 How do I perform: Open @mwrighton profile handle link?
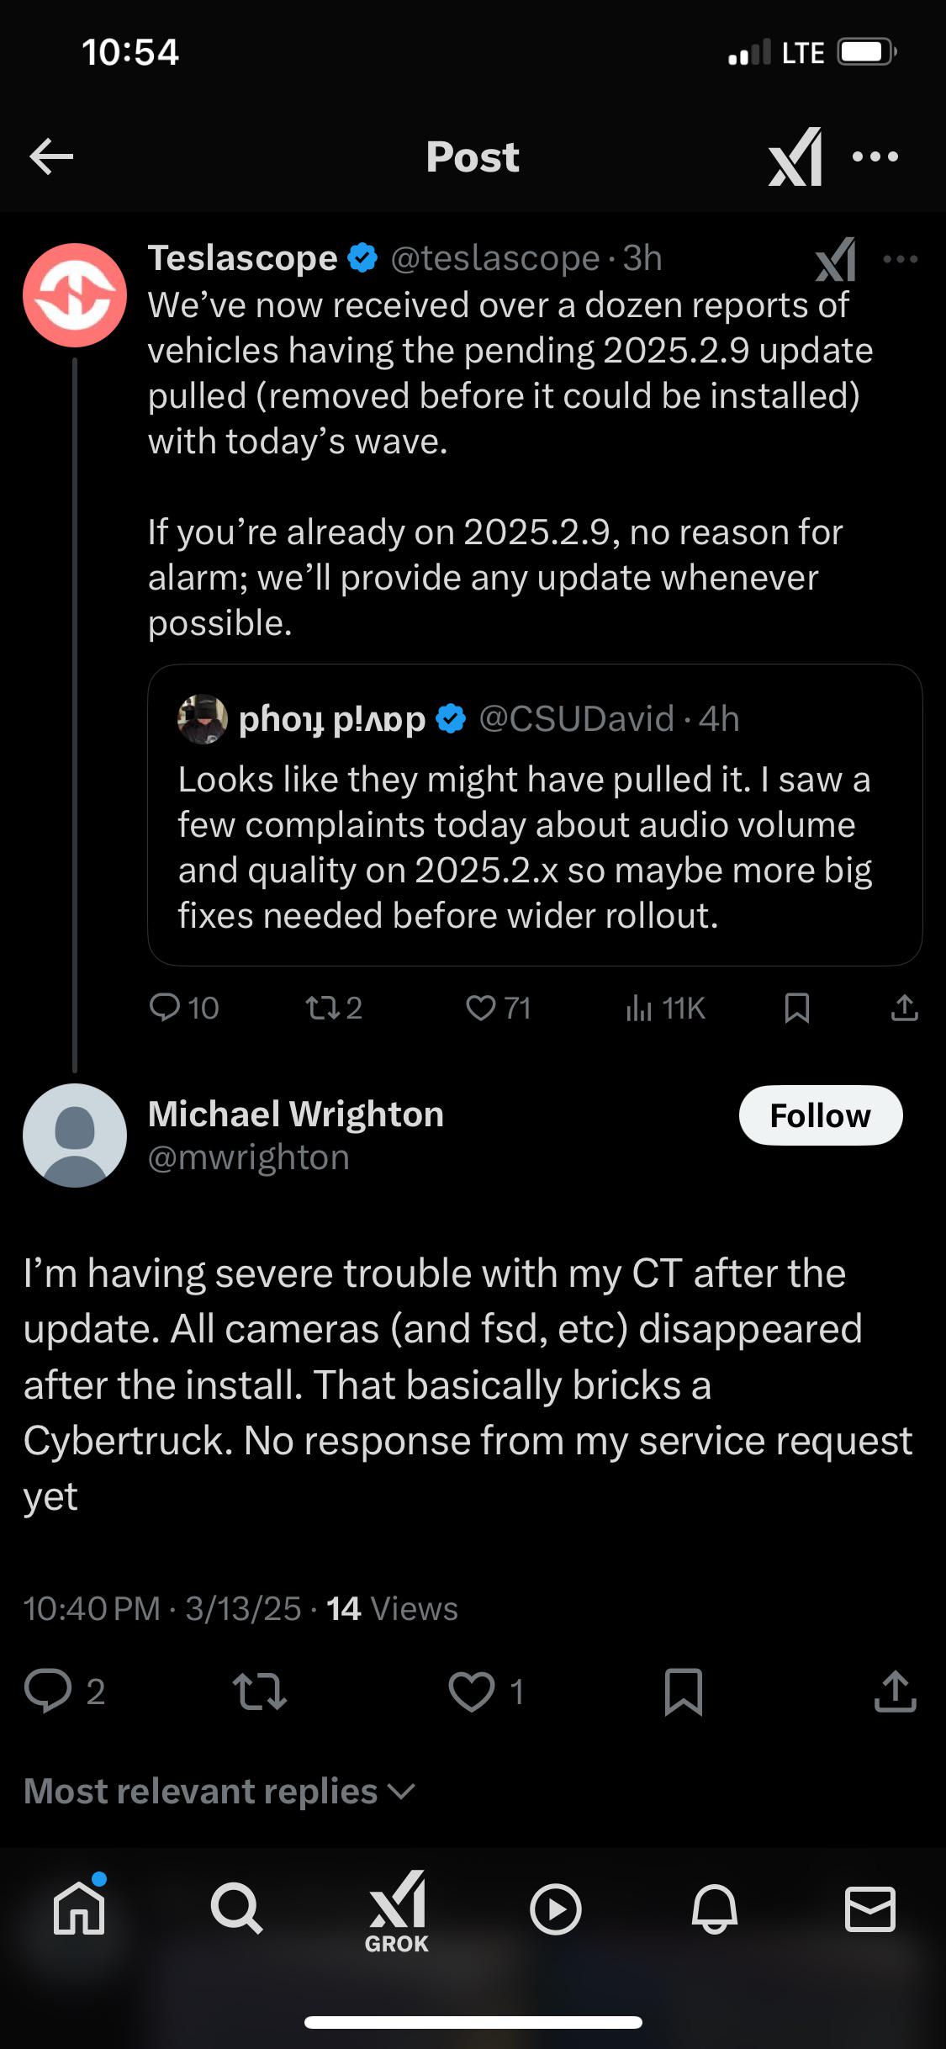[249, 1158]
